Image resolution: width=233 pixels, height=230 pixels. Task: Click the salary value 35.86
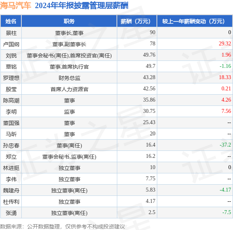149,100
